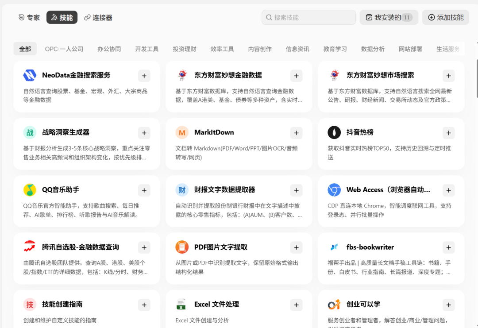Add QQ音乐助手 using its plus icon
The height and width of the screenshot is (328, 478).
(x=144, y=190)
